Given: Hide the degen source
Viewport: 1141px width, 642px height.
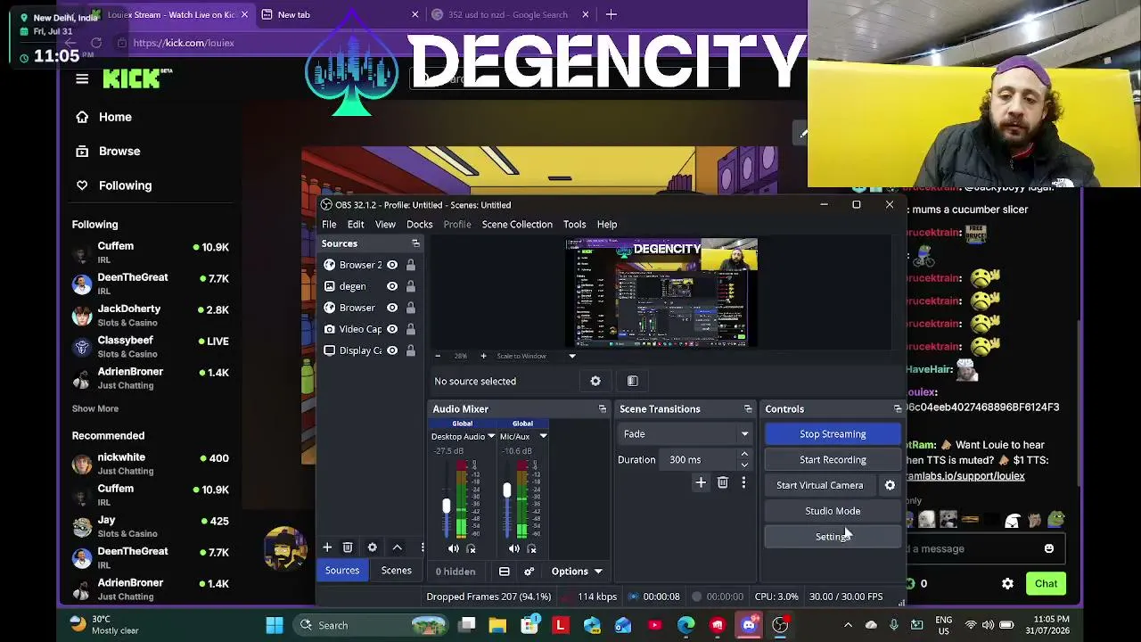Looking at the screenshot, I should [392, 286].
